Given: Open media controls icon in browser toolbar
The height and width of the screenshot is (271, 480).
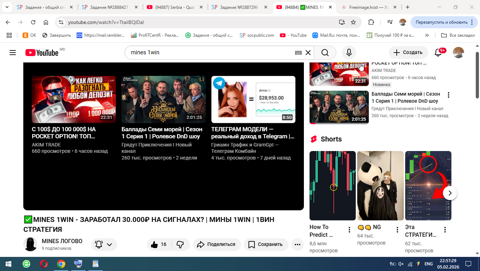Looking at the screenshot, I should tap(390, 22).
